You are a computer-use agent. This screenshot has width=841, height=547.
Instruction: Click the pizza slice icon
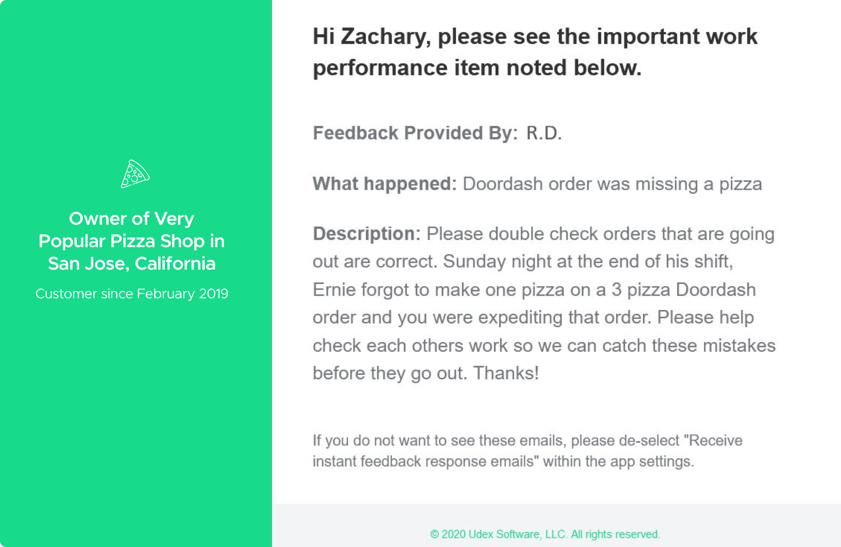tap(134, 174)
